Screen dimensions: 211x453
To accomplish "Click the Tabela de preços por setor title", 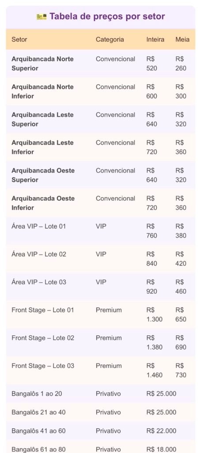I will click(x=107, y=16).
